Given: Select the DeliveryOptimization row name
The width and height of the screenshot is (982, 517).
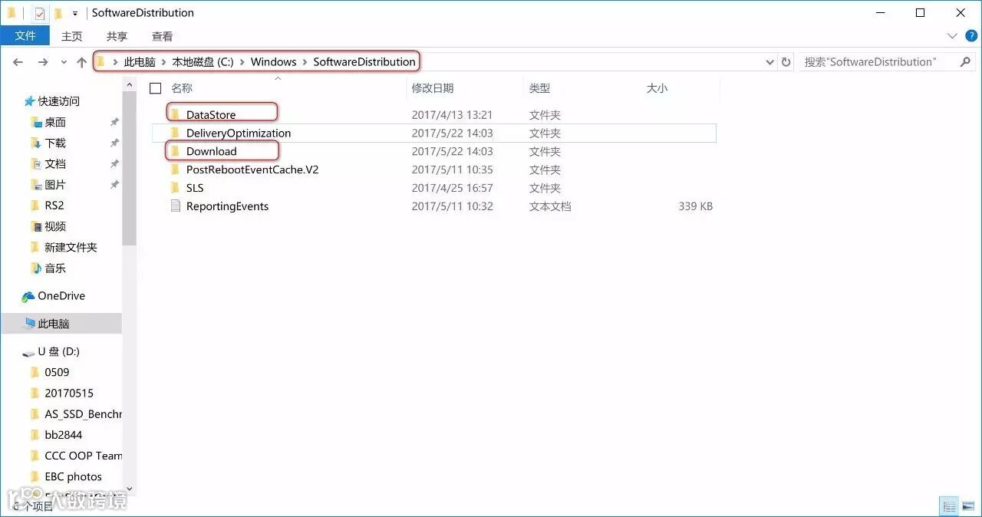Looking at the screenshot, I should [239, 133].
